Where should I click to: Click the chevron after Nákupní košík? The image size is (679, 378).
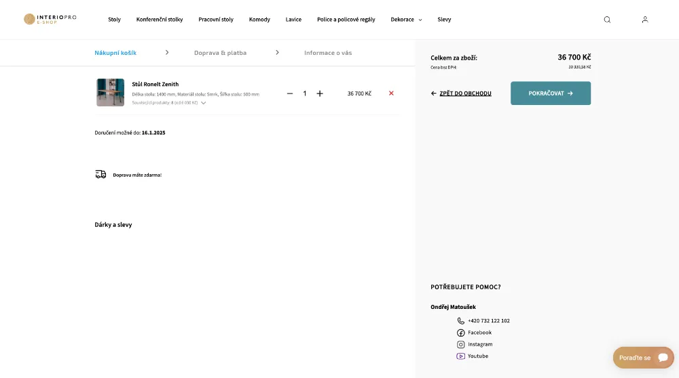pos(167,52)
